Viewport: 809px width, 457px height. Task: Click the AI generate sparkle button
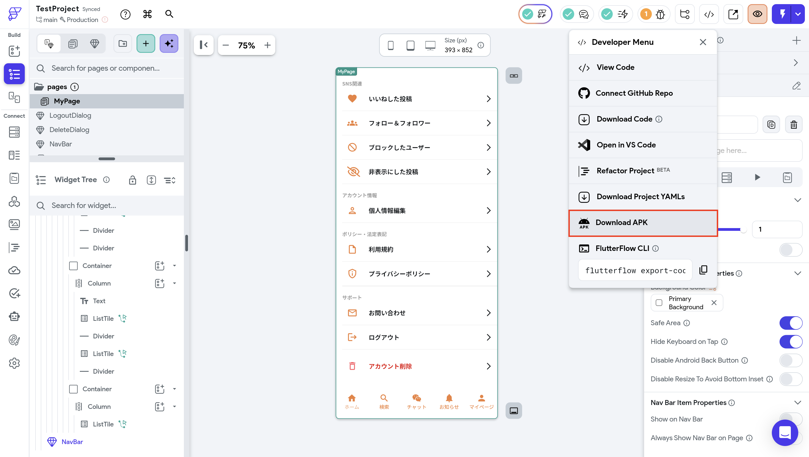click(169, 44)
